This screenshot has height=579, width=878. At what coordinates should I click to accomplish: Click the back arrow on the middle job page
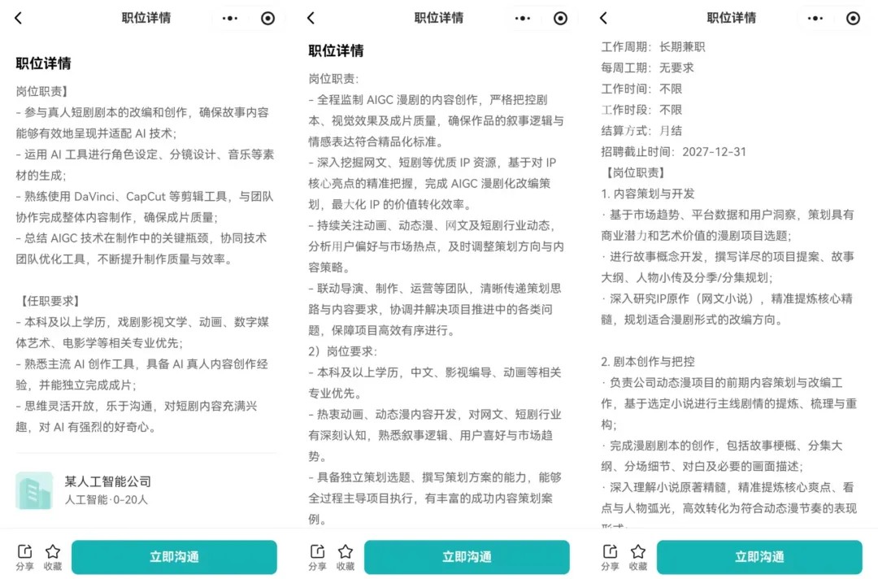(311, 17)
